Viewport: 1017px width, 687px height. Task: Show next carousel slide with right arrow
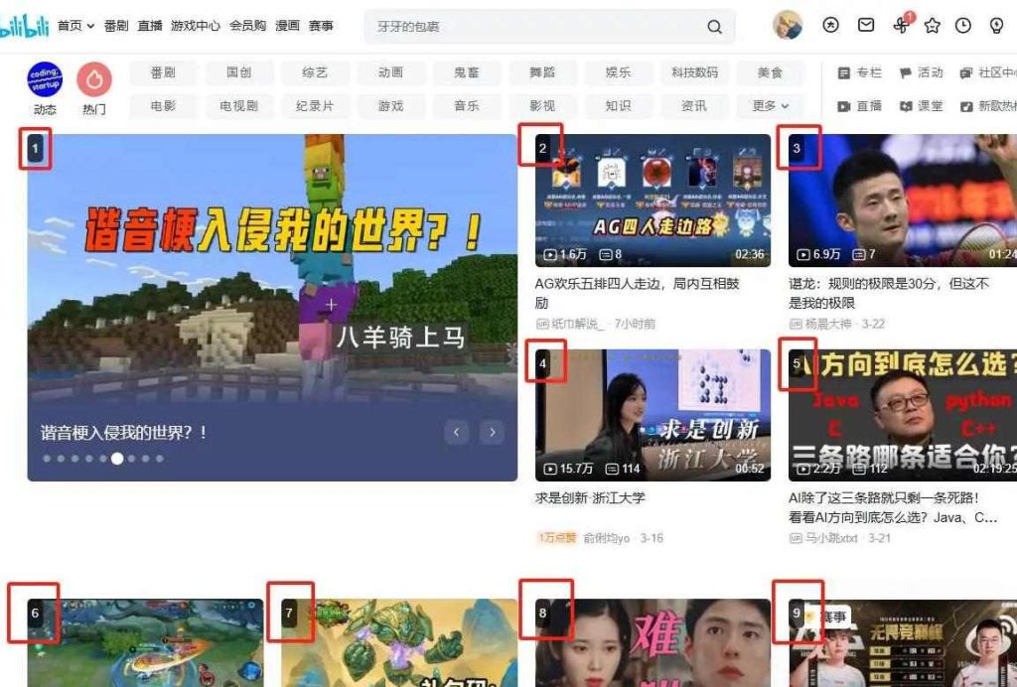point(493,432)
